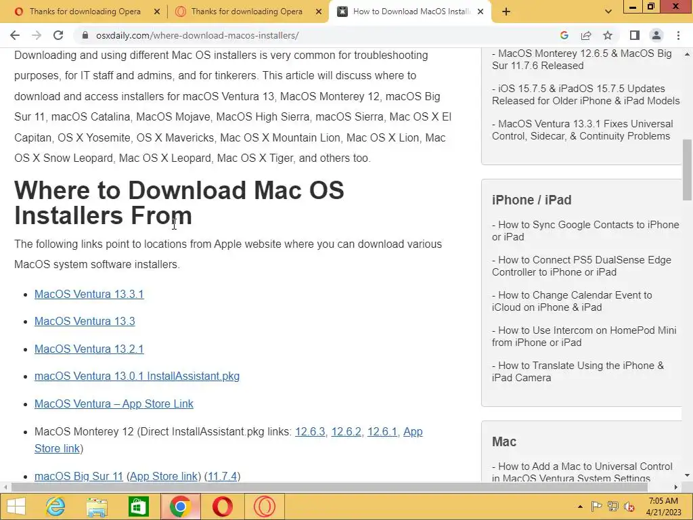
Task: View site information via lock icon
Action: (x=85, y=35)
